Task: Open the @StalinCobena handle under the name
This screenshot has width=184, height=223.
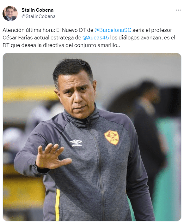Action: [x=39, y=16]
